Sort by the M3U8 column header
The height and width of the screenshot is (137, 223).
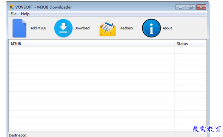click(92, 44)
